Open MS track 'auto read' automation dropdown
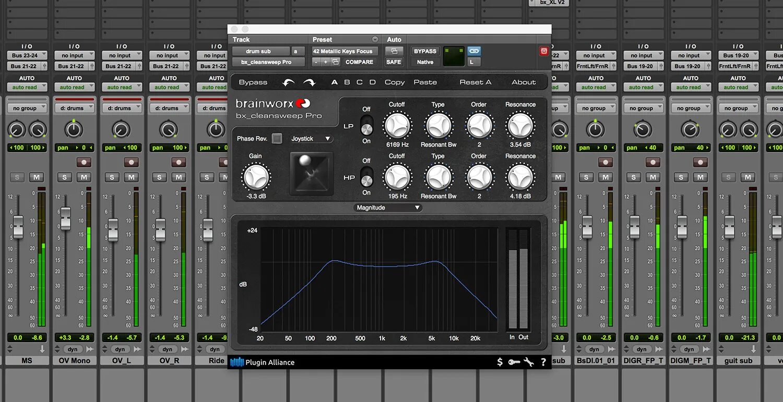Image resolution: width=783 pixels, height=402 pixels. 27,87
